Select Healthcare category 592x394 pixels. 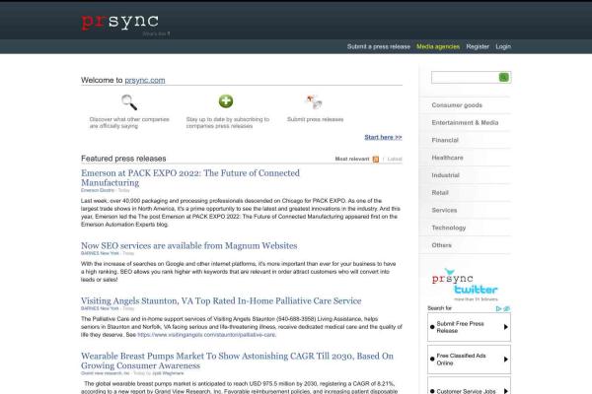pyautogui.click(x=447, y=158)
